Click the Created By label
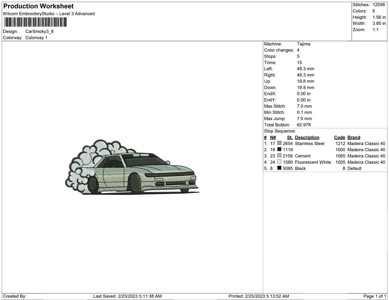 (15, 296)
